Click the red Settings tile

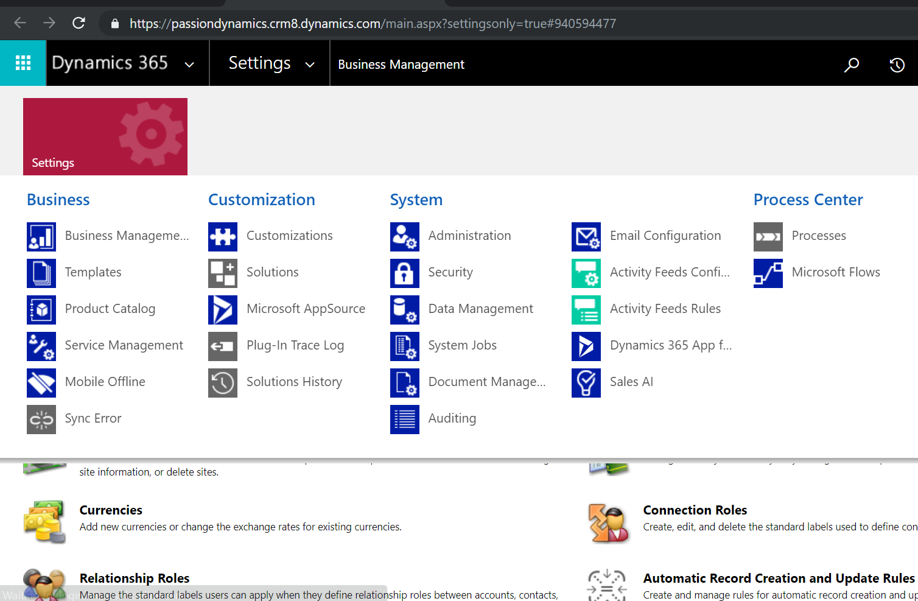pyautogui.click(x=105, y=136)
